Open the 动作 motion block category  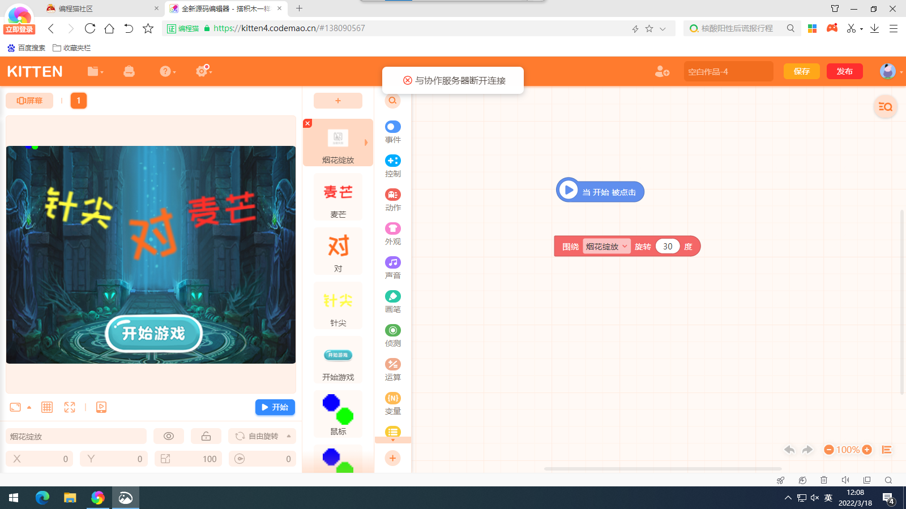click(x=393, y=200)
